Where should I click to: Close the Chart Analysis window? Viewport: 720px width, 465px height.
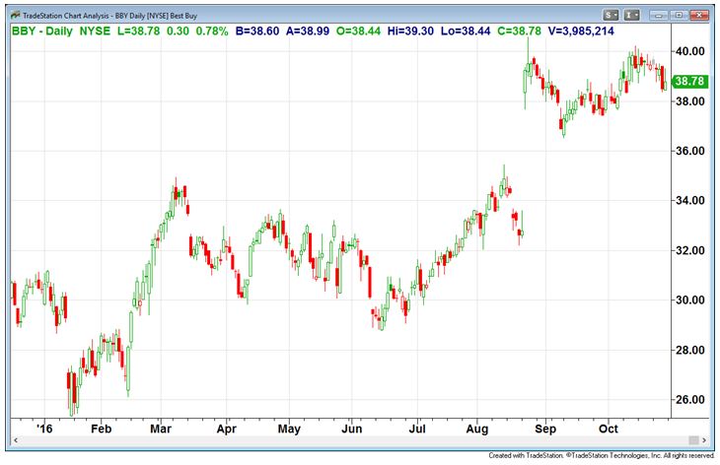pos(698,15)
